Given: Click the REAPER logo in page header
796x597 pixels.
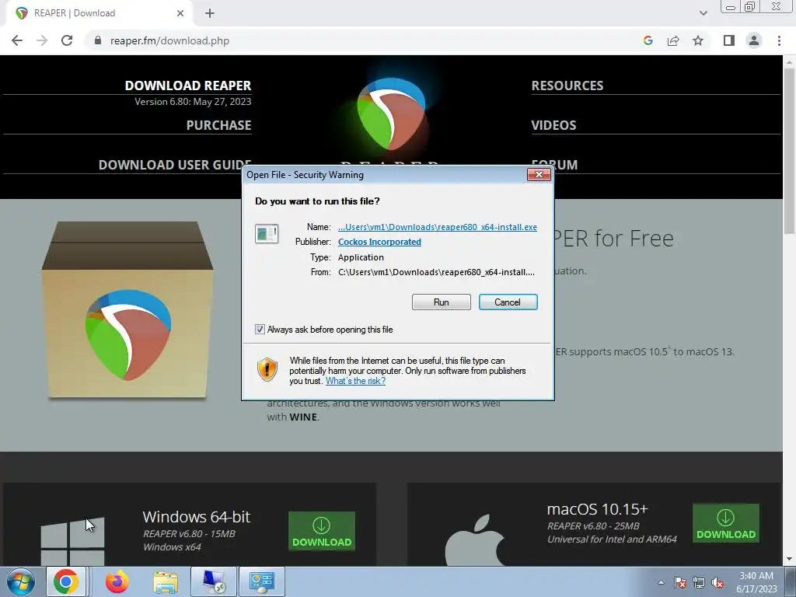Looking at the screenshot, I should point(391,113).
